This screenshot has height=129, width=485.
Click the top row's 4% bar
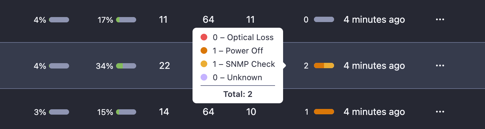[59, 20]
